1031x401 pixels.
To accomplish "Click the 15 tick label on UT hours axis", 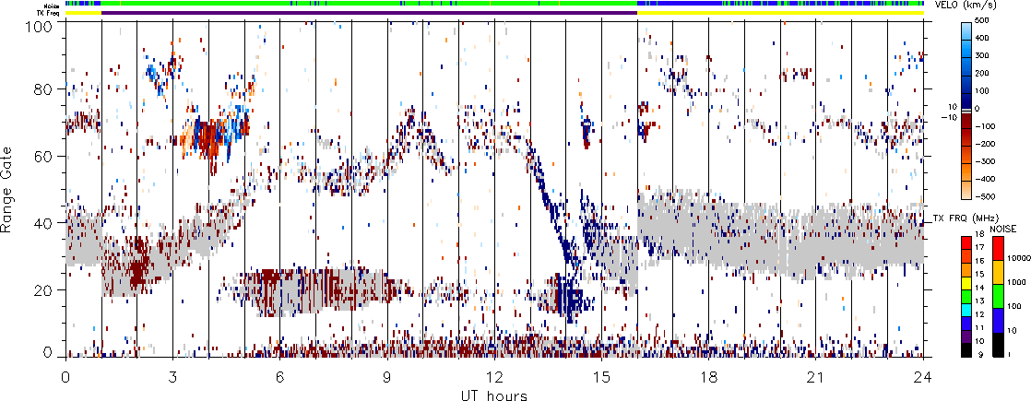I will pos(601,377).
